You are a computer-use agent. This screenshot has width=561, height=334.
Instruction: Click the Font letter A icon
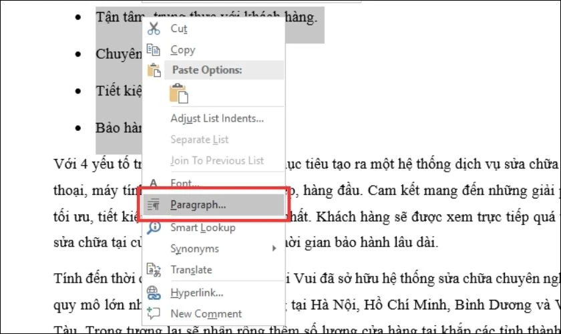[154, 182]
